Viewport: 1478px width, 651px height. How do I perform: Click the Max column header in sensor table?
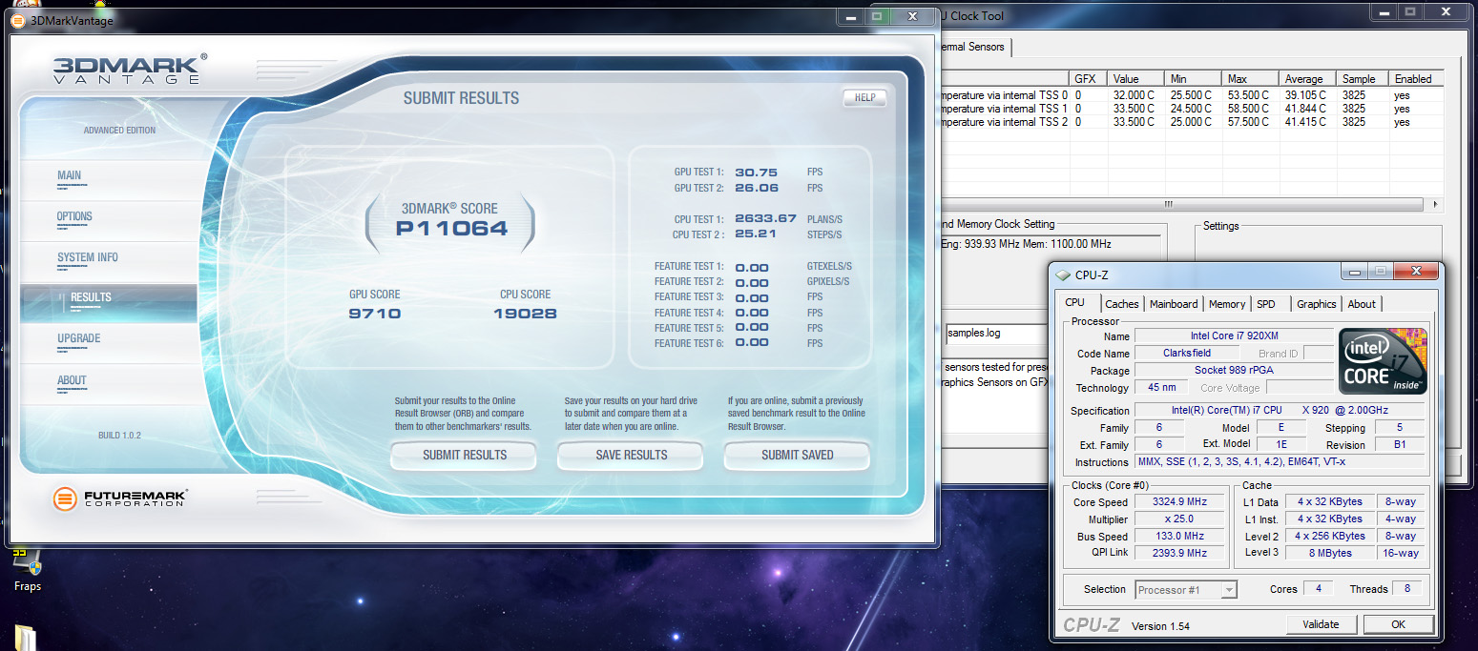[1250, 78]
